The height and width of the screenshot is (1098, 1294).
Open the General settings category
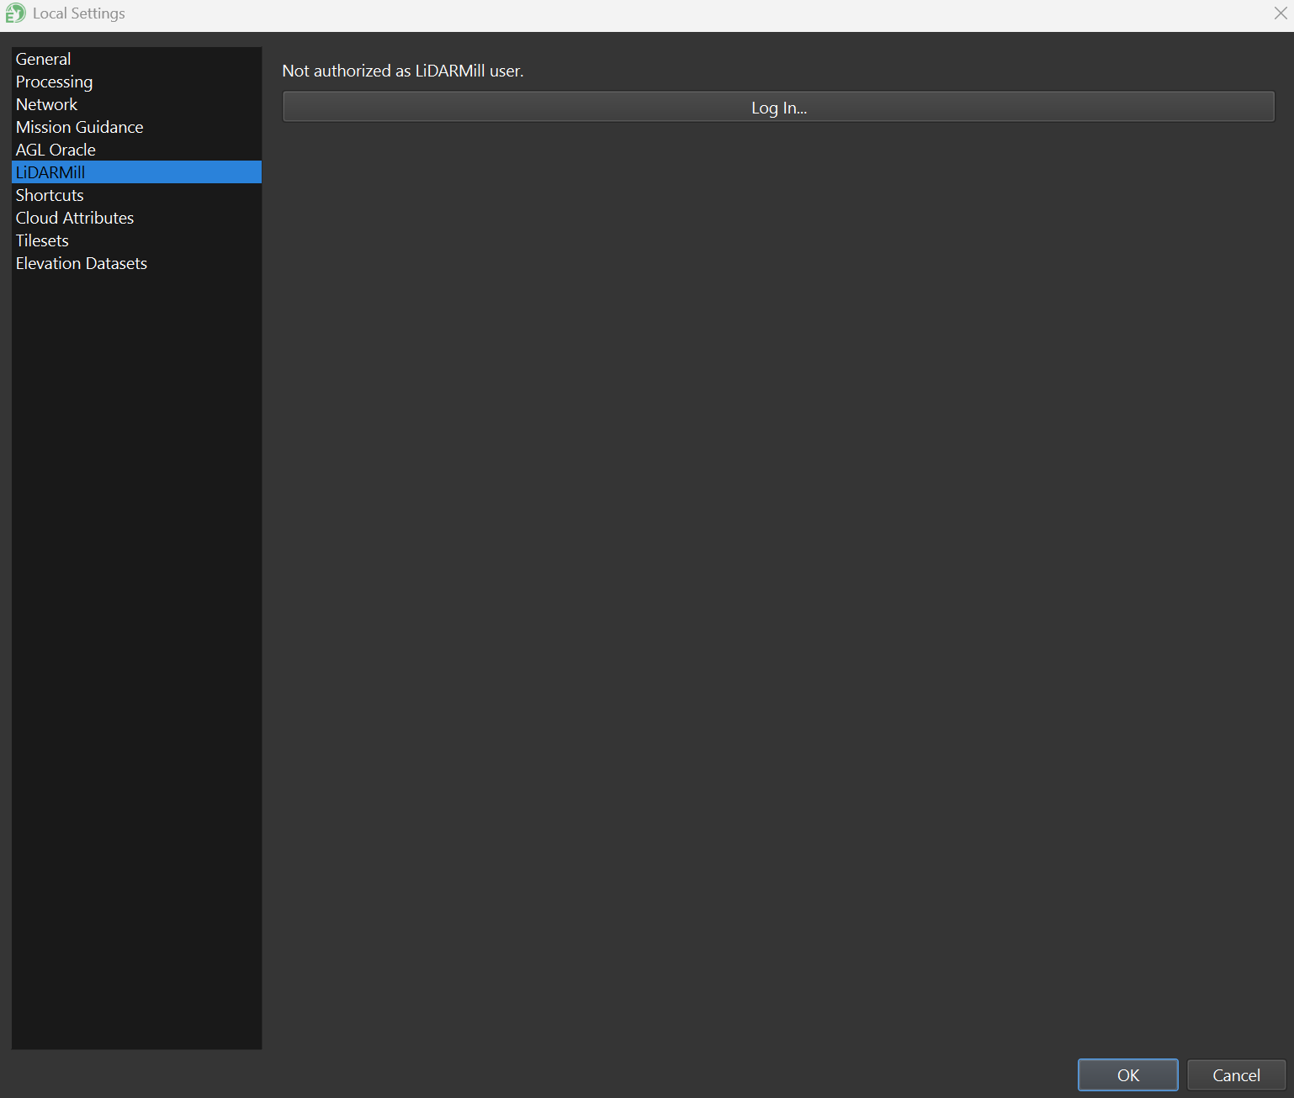pyautogui.click(x=44, y=59)
